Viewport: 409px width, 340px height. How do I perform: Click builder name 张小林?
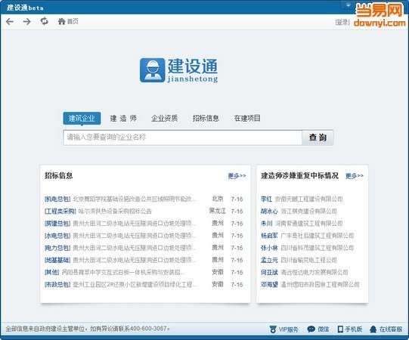click(x=269, y=248)
